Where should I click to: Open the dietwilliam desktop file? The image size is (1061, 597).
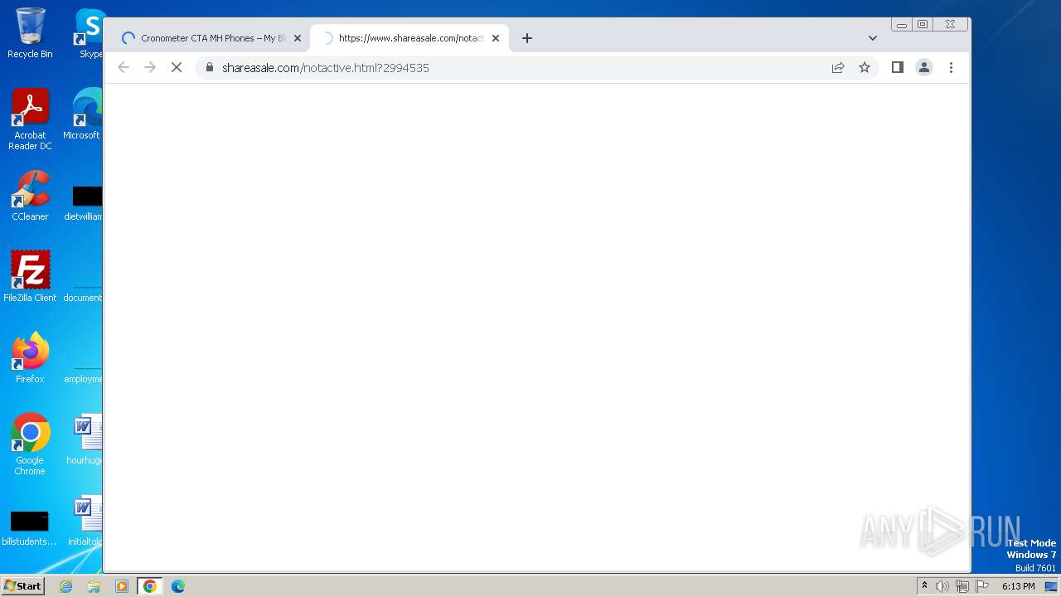coord(85,204)
